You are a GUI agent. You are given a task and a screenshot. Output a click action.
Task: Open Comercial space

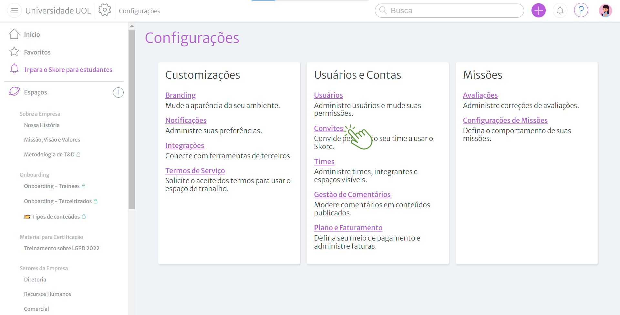tap(36, 309)
